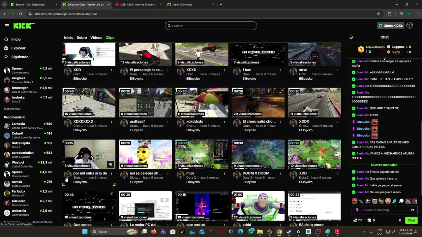This screenshot has height=237, width=422.
Task: Open options menu for 'DOOM X DOOM' clip
Action: click(281, 173)
